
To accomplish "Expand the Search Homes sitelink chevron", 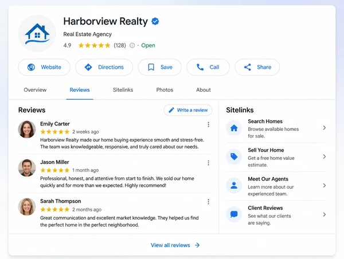I will 325,128.
